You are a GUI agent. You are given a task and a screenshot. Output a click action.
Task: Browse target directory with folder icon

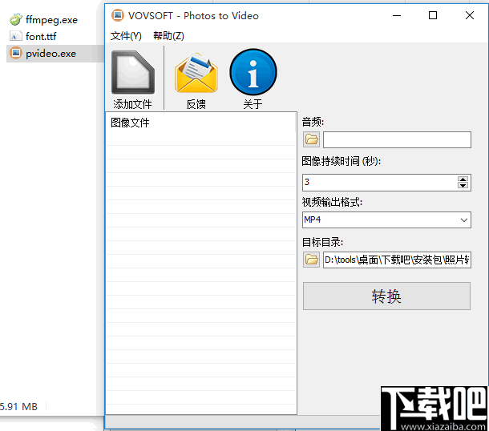311,260
